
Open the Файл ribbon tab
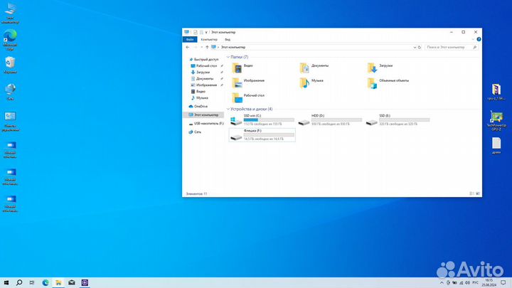point(190,39)
